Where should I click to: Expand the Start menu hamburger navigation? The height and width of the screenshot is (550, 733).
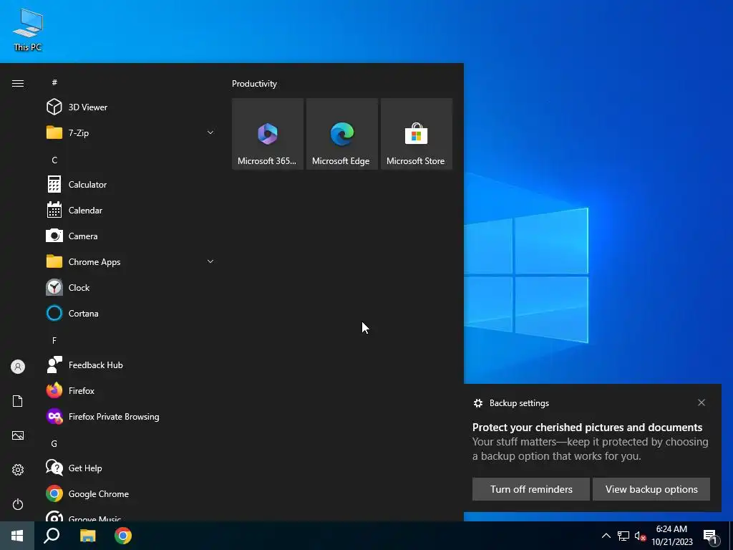[x=18, y=83]
